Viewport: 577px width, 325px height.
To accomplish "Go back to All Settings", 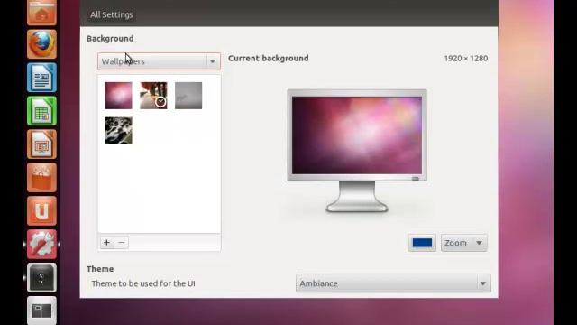I will pos(112,14).
